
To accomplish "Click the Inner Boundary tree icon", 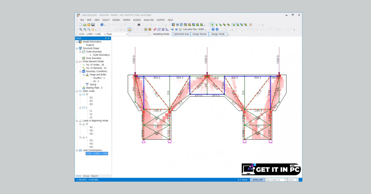I will [83, 58].
